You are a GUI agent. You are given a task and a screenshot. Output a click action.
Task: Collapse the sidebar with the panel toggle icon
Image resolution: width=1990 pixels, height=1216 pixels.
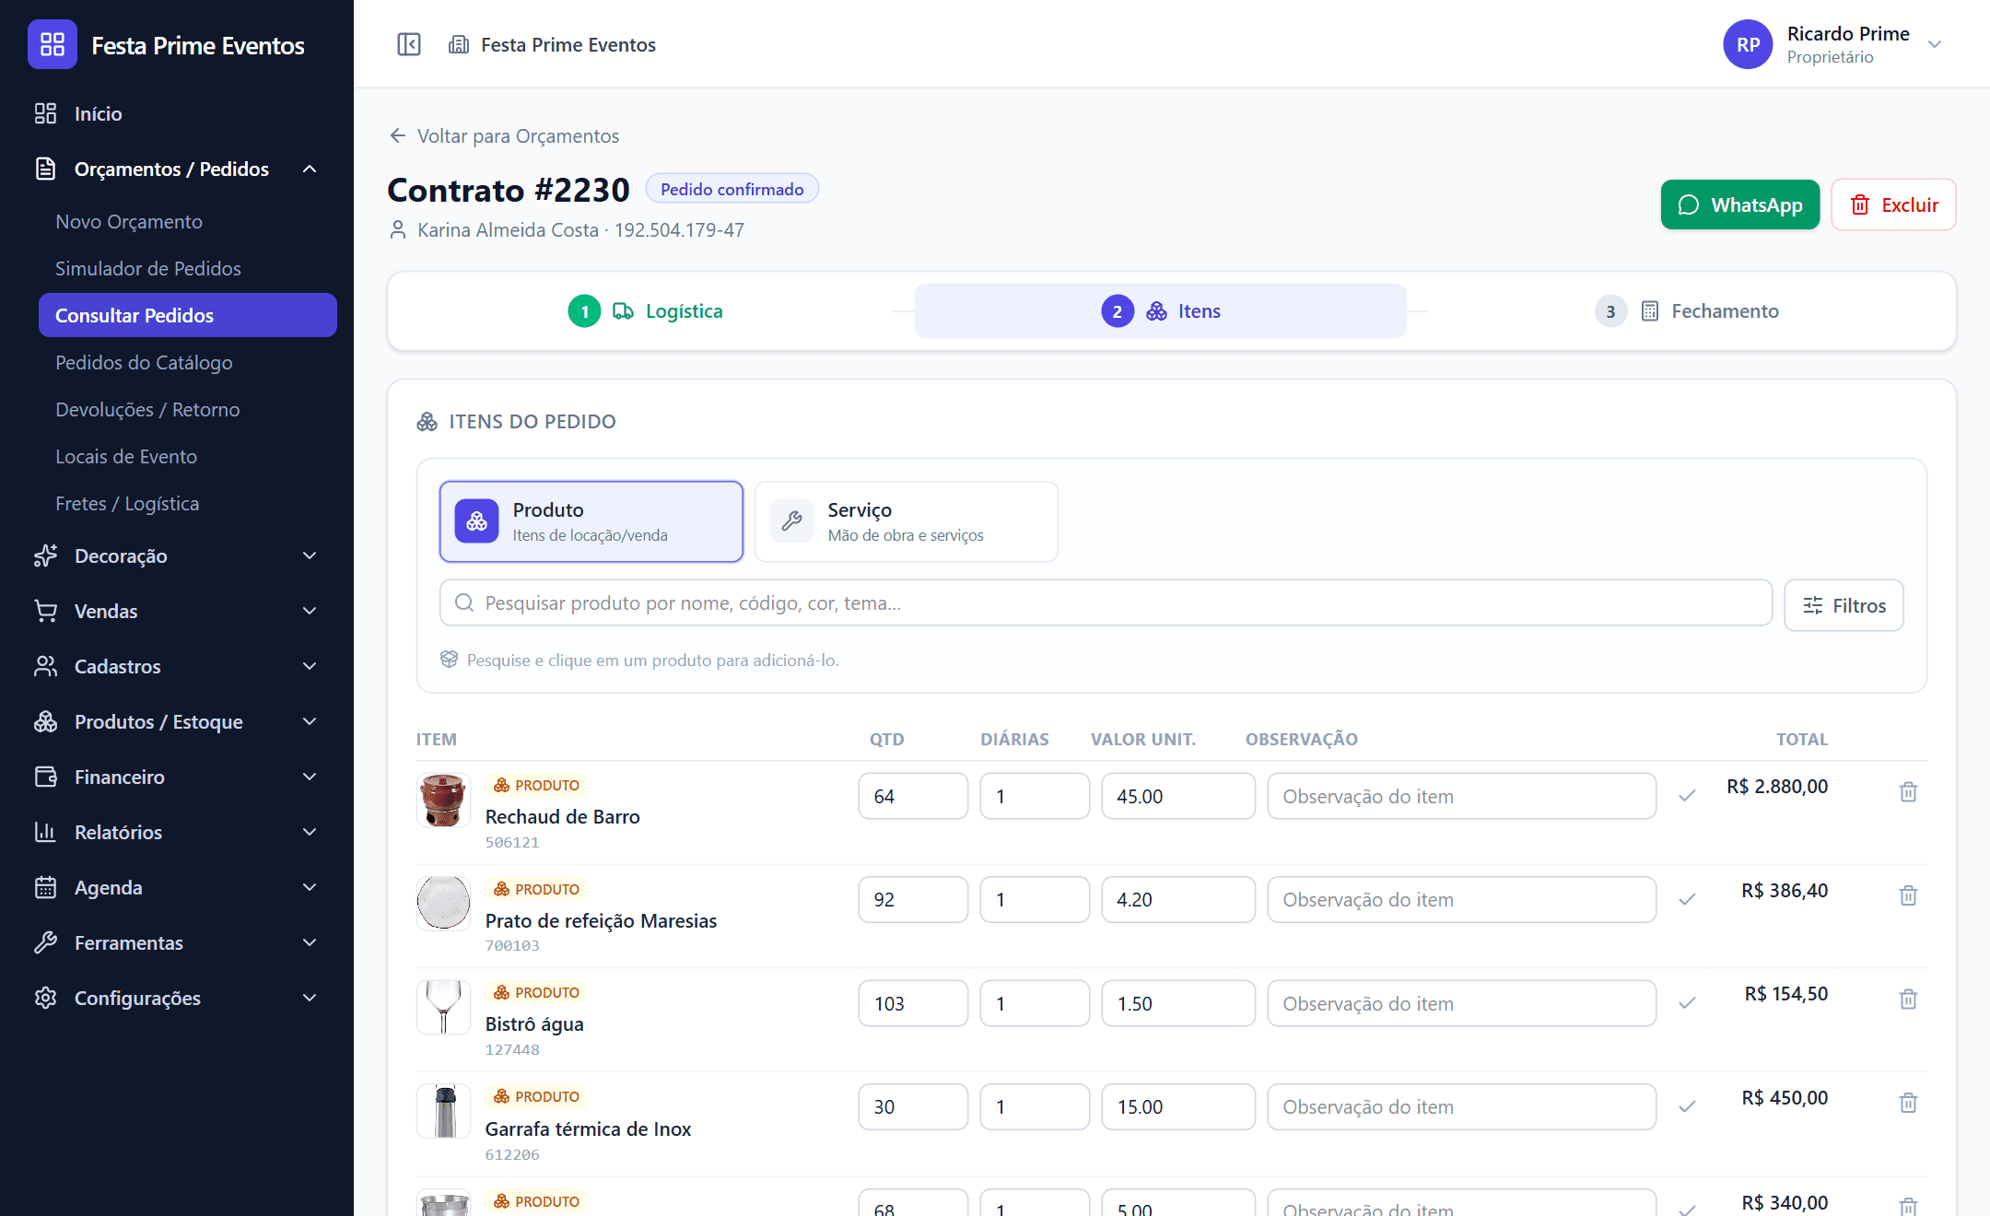[x=409, y=44]
